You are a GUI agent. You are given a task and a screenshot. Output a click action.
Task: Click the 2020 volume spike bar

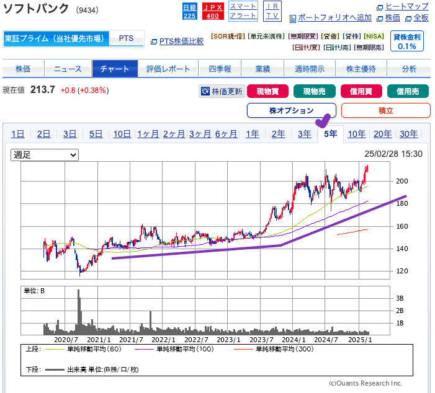(79, 312)
